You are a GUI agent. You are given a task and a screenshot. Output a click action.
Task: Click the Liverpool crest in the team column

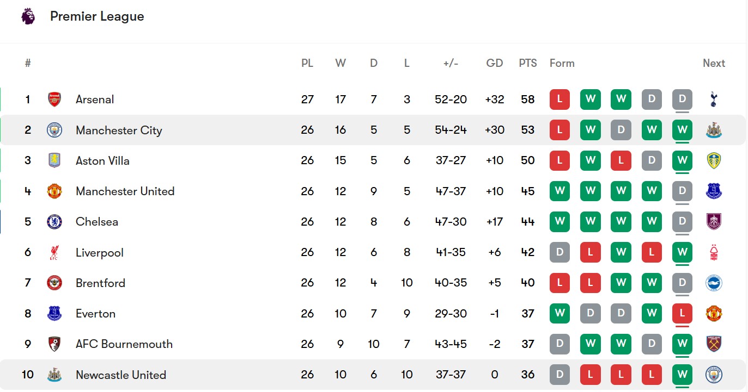54,252
